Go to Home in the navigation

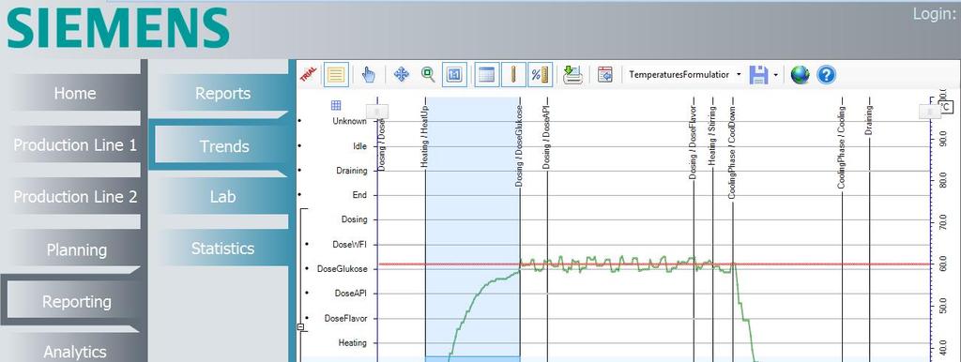tap(75, 93)
